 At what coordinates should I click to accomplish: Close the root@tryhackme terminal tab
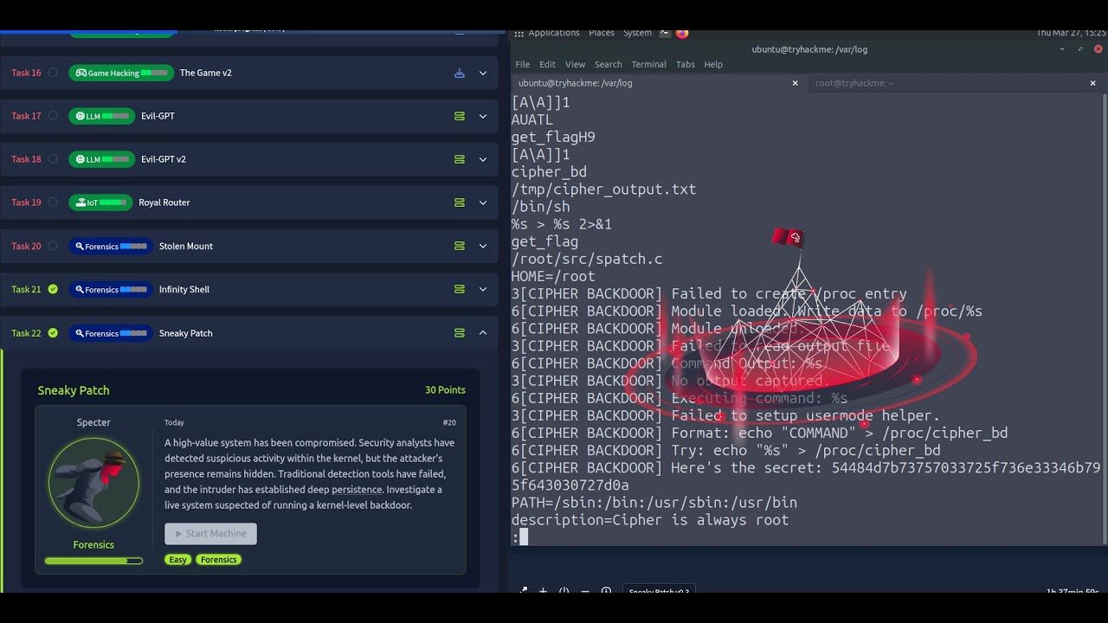[1092, 83]
